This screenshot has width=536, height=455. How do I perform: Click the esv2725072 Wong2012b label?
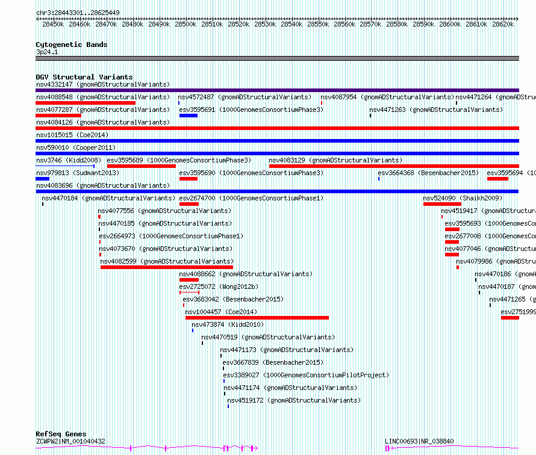click(219, 286)
